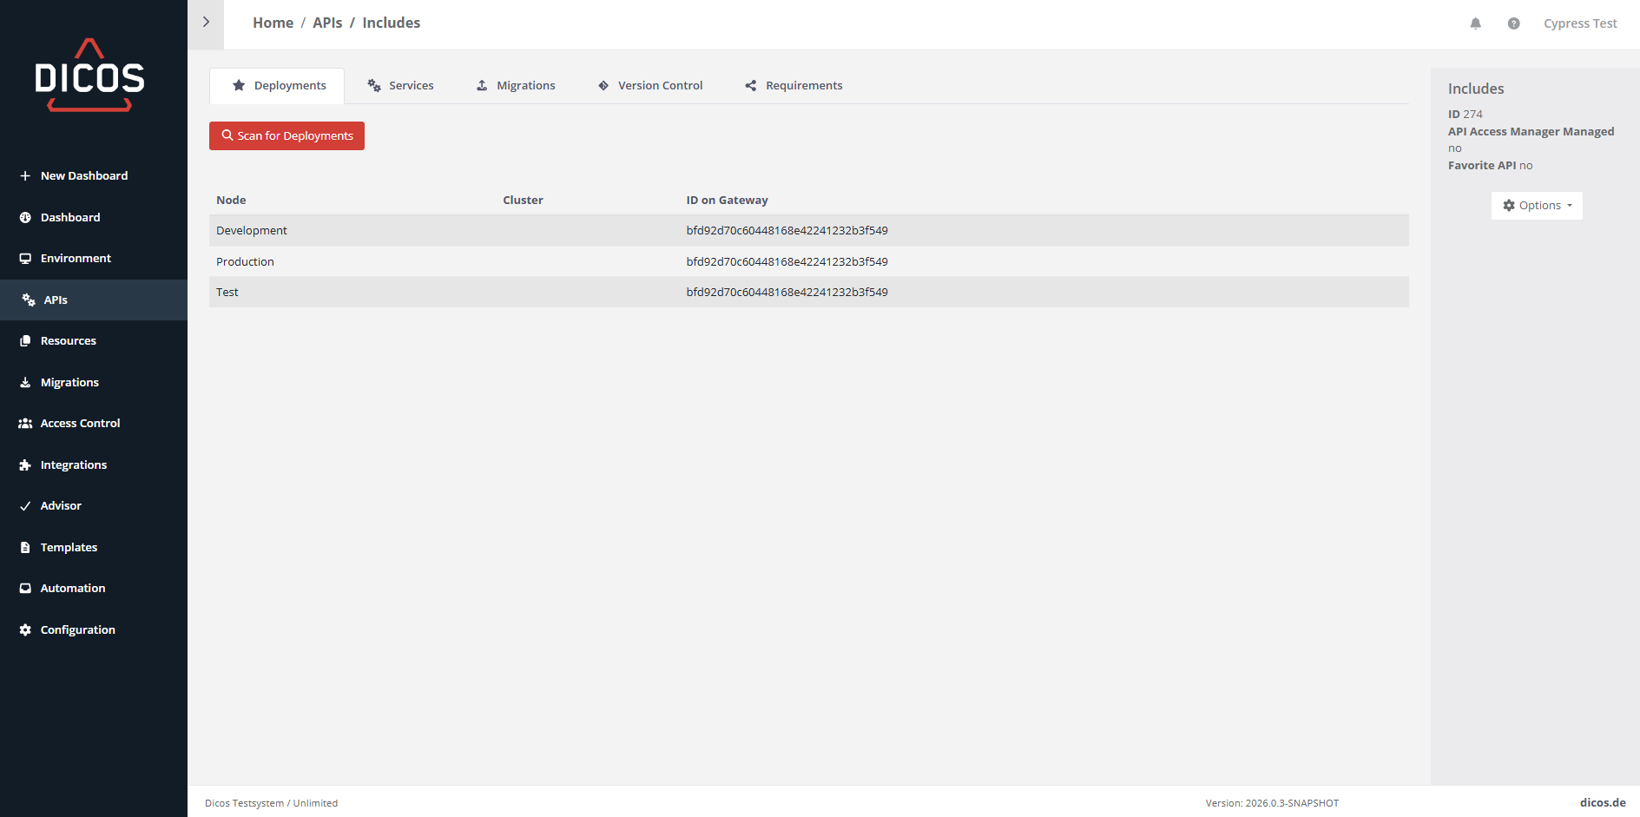Select the Test node row
The width and height of the screenshot is (1640, 817).
809,293
